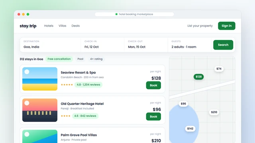Viewport: 255px width, 143px height.
Task: Click the red close window button
Action: pyautogui.click(x=19, y=14)
